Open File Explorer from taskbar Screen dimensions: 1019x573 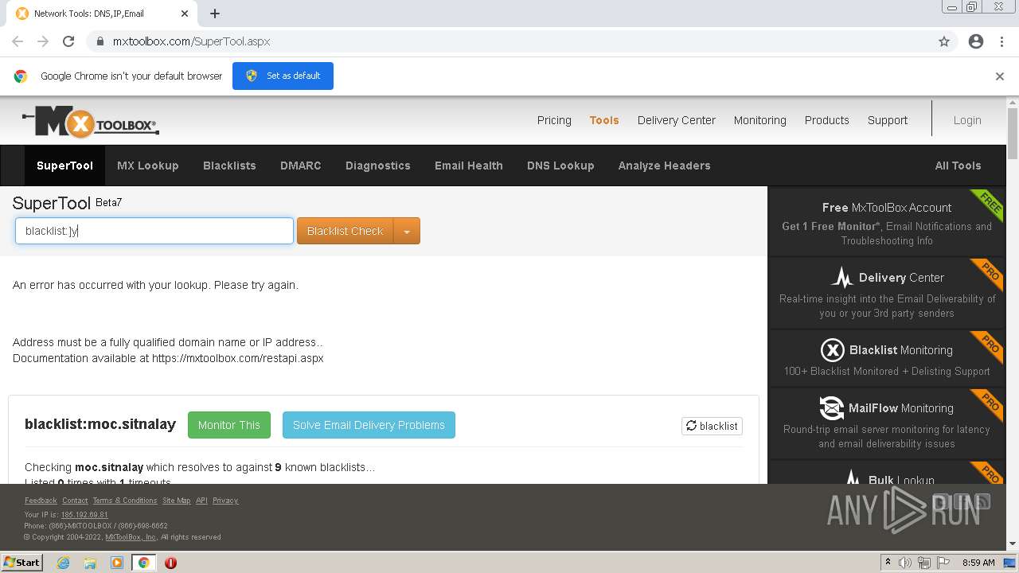click(90, 563)
